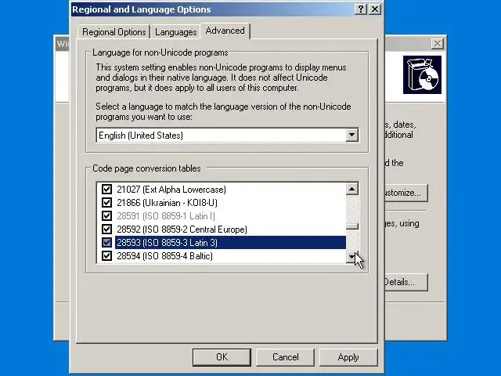Toggle the 28593 ISO 8859-3 Latin 3 checkbox
The width and height of the screenshot is (501, 376).
[x=106, y=242]
